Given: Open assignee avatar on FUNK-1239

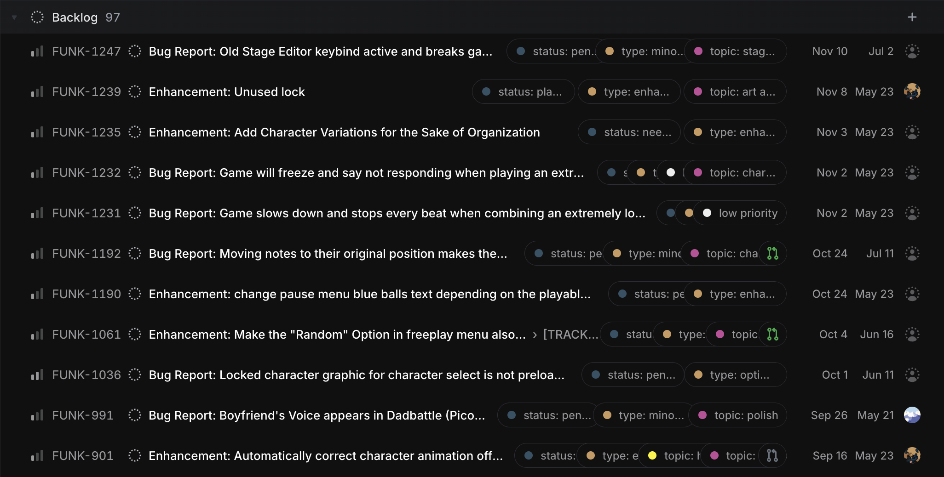Looking at the screenshot, I should [912, 91].
